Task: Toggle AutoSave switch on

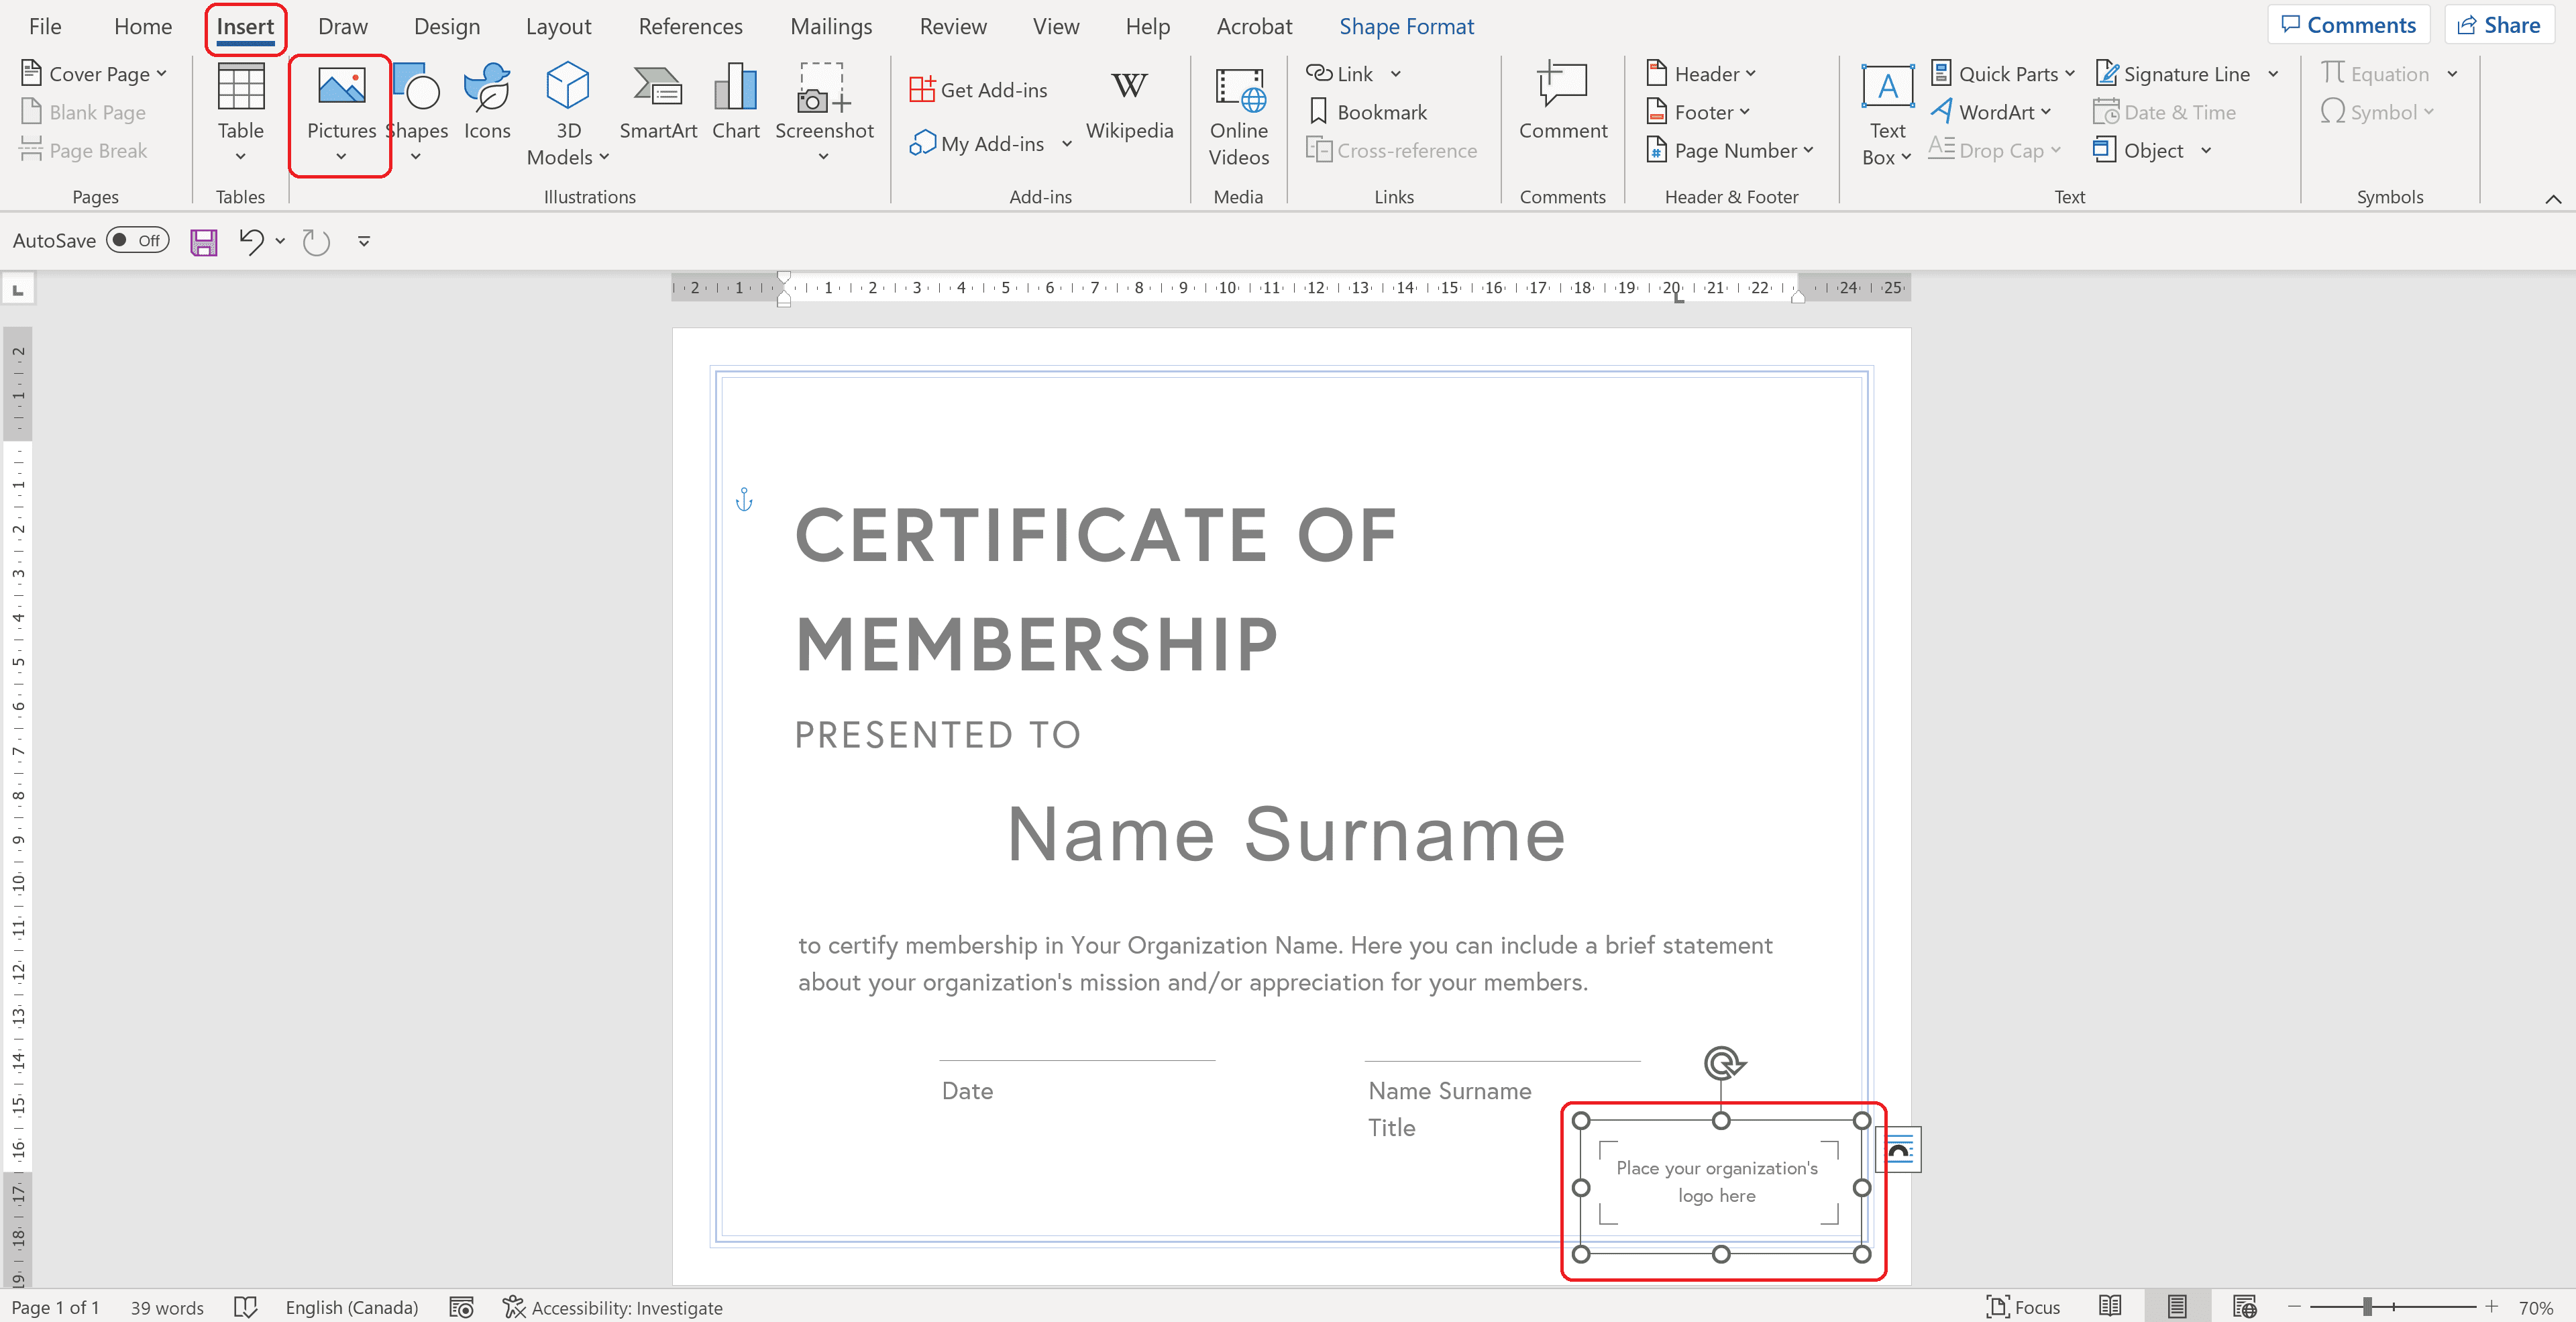Action: 137,240
